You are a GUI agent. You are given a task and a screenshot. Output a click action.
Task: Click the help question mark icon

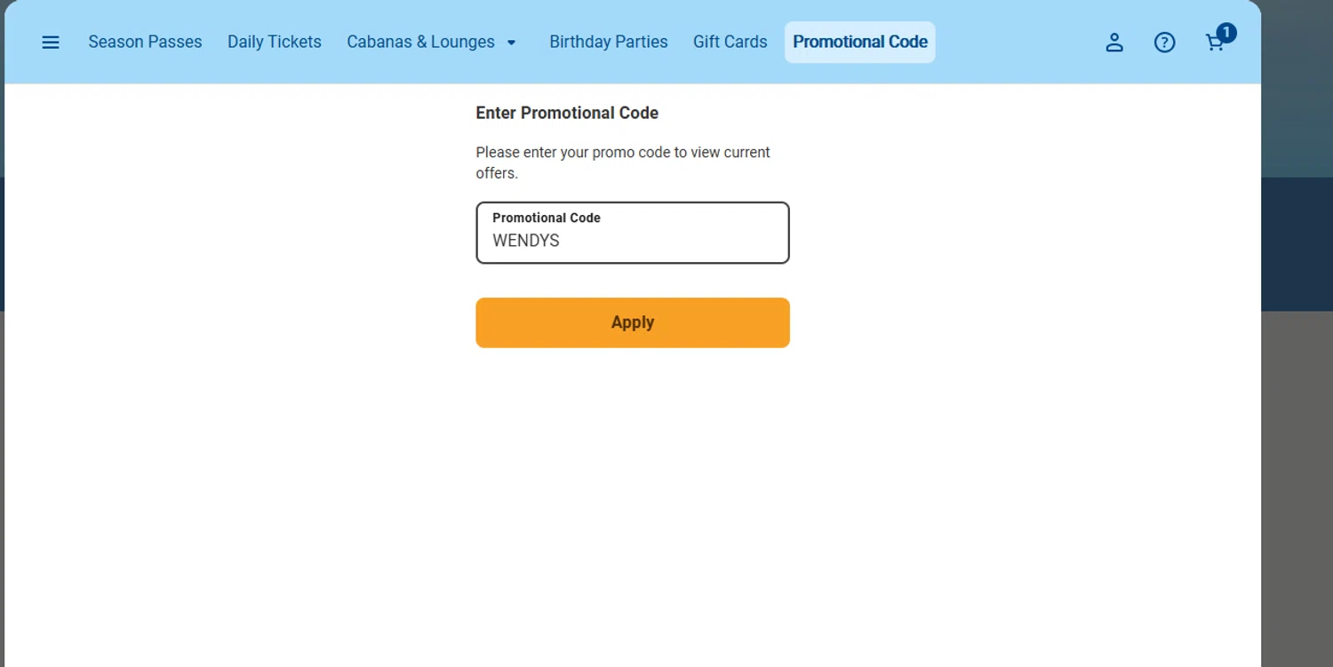[x=1164, y=43]
